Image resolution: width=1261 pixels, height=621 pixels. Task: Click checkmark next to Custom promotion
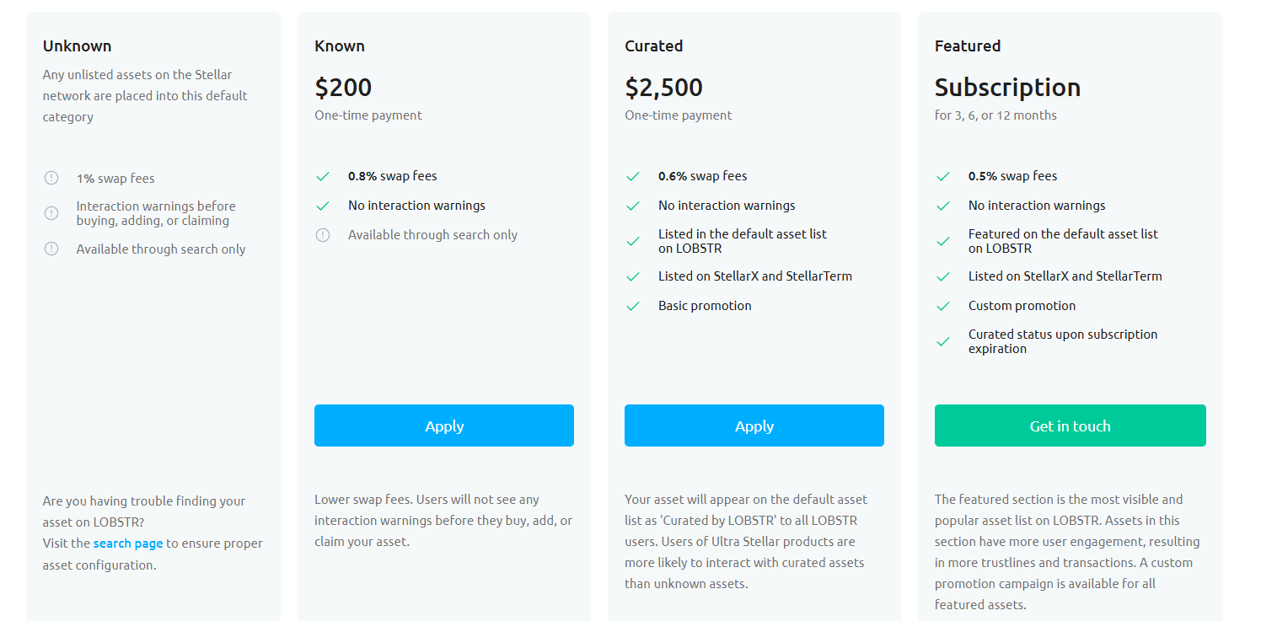pyautogui.click(x=943, y=306)
